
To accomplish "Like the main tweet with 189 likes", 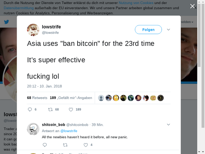I will 71,109.
